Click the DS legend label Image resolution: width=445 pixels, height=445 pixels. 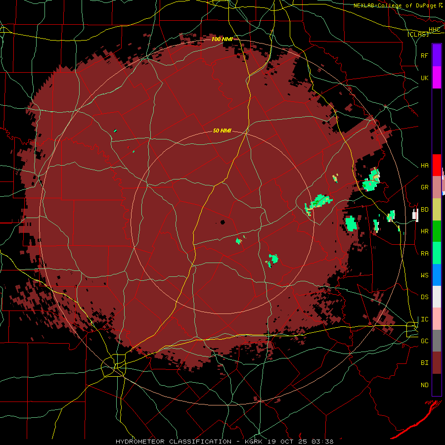point(424,297)
